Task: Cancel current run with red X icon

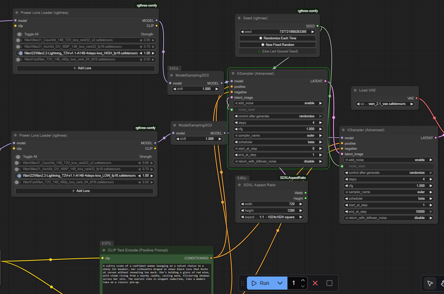Action: [315, 283]
